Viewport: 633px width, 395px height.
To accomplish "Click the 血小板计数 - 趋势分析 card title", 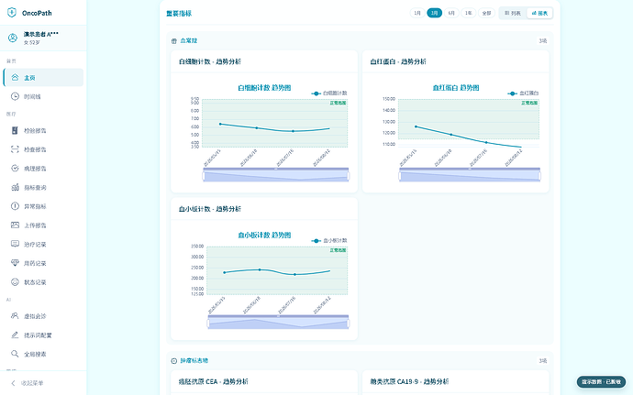I will coord(210,209).
